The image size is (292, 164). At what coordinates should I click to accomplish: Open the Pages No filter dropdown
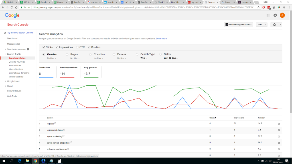[x=75, y=58]
